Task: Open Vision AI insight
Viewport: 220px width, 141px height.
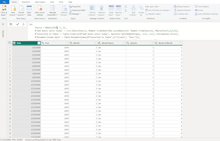Action: (199, 10)
